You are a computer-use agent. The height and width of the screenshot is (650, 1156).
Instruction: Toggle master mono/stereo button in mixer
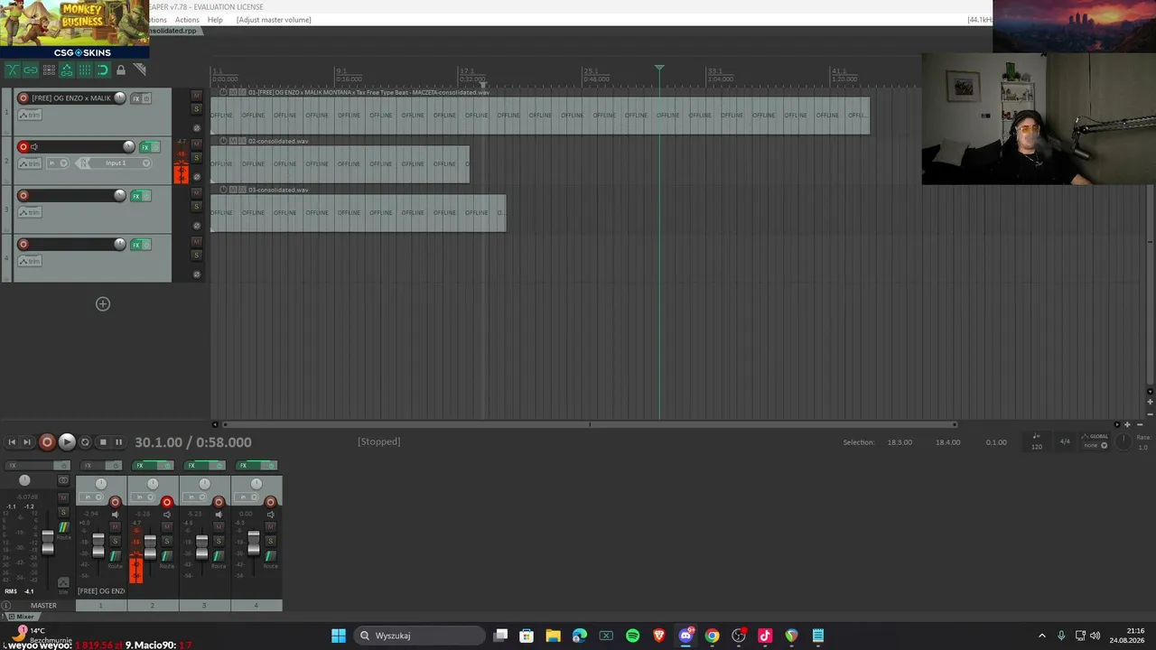click(63, 480)
